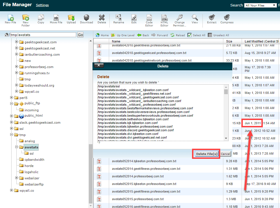
Task: Click the path input field
Action: pos(43,35)
